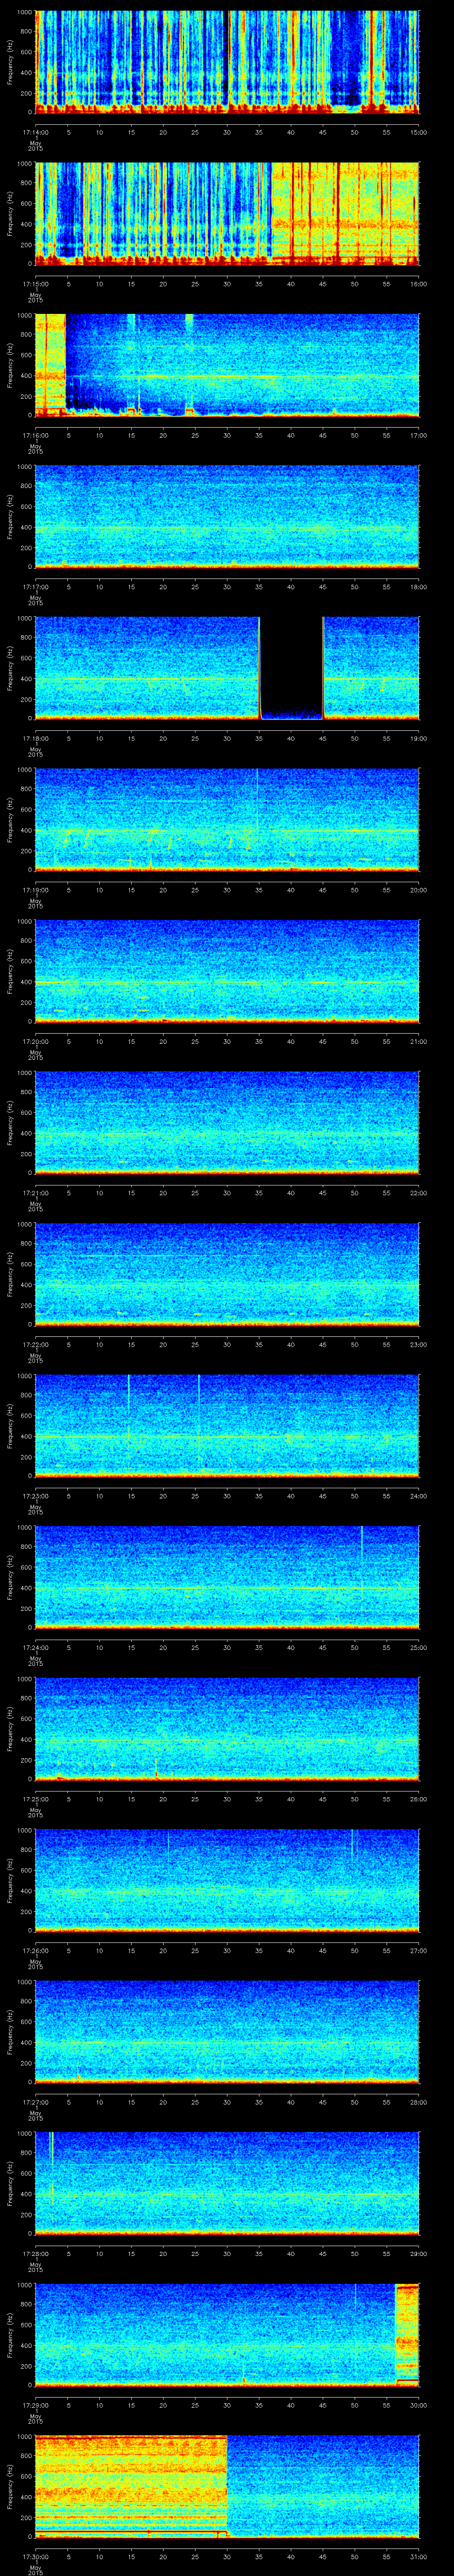
Task: Click the 35 second tick under the 17:18:00 plot
Action: [x=258, y=738]
